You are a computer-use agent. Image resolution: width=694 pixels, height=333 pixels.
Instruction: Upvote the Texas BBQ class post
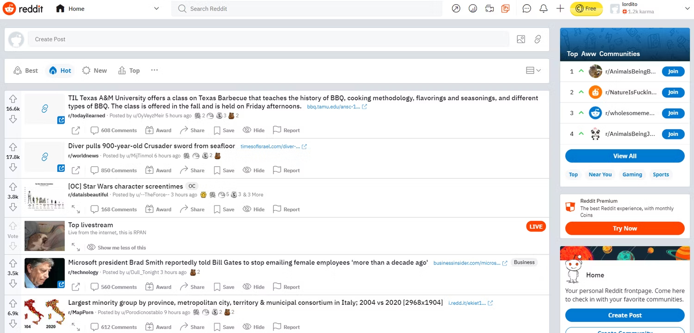click(12, 98)
